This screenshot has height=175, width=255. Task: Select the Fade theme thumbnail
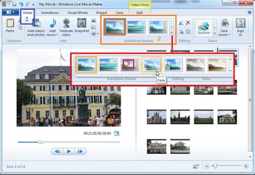(x=151, y=64)
